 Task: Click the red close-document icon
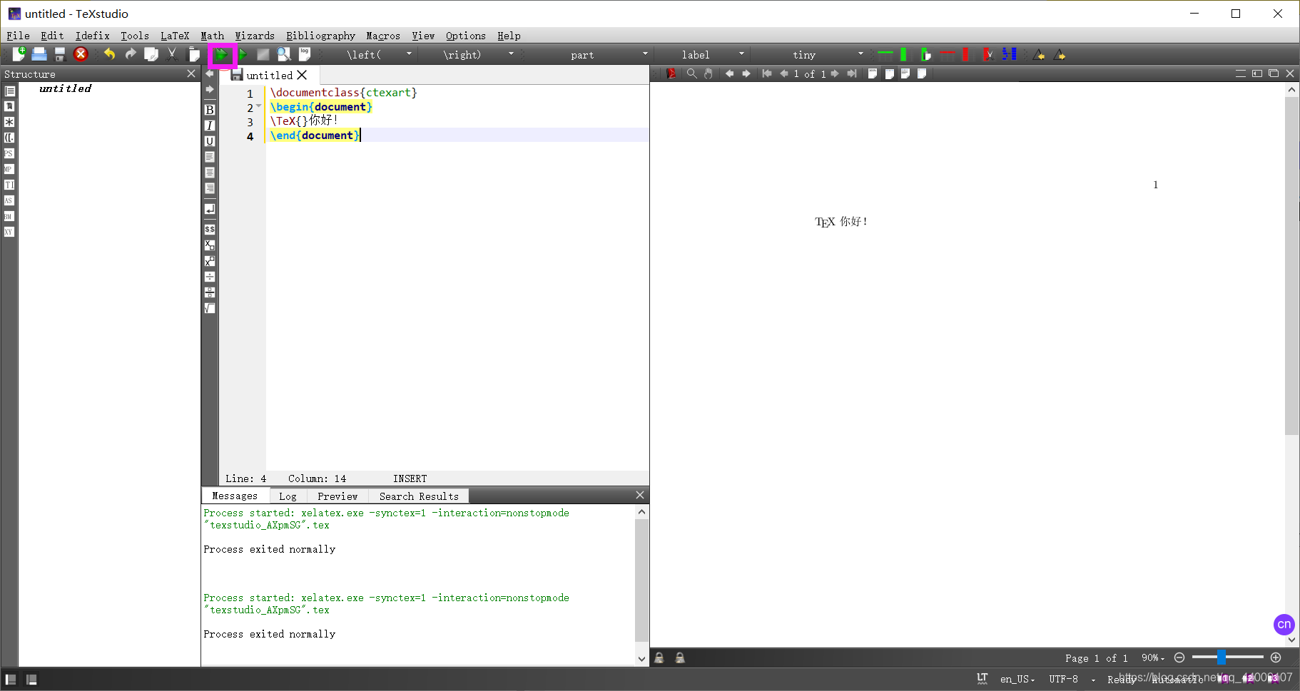point(81,54)
